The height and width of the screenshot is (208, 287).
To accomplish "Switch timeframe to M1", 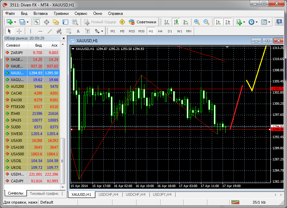I will [113, 31].
